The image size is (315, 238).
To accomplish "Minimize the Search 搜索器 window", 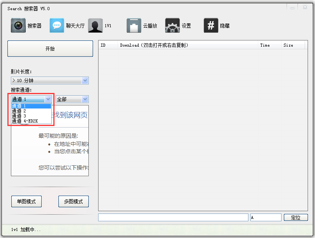I will point(292,8).
